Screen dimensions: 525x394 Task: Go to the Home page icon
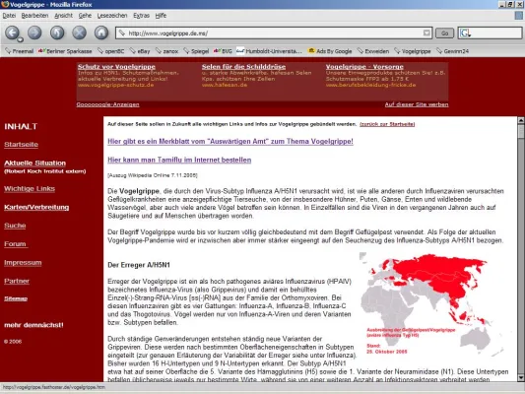coord(101,33)
